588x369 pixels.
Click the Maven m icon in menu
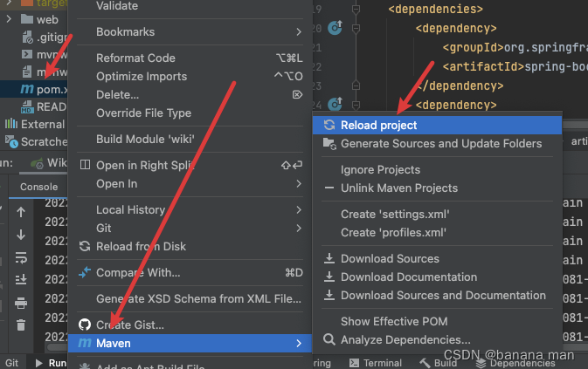(x=85, y=343)
